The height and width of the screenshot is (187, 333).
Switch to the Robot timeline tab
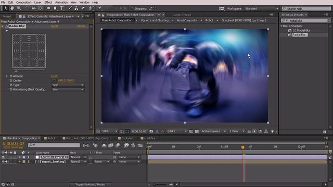51,138
